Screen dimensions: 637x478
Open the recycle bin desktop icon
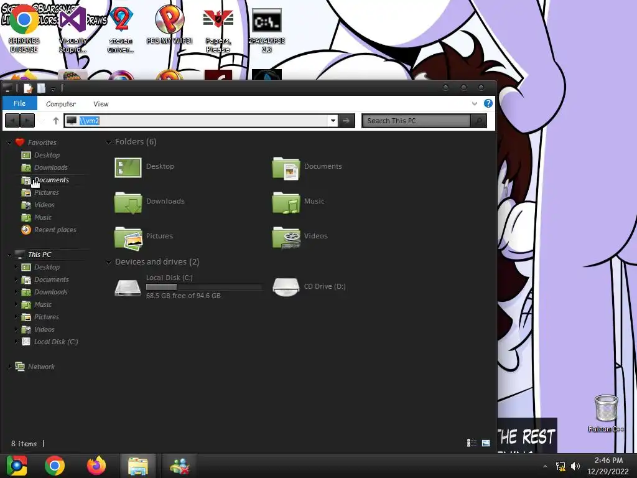point(606,413)
